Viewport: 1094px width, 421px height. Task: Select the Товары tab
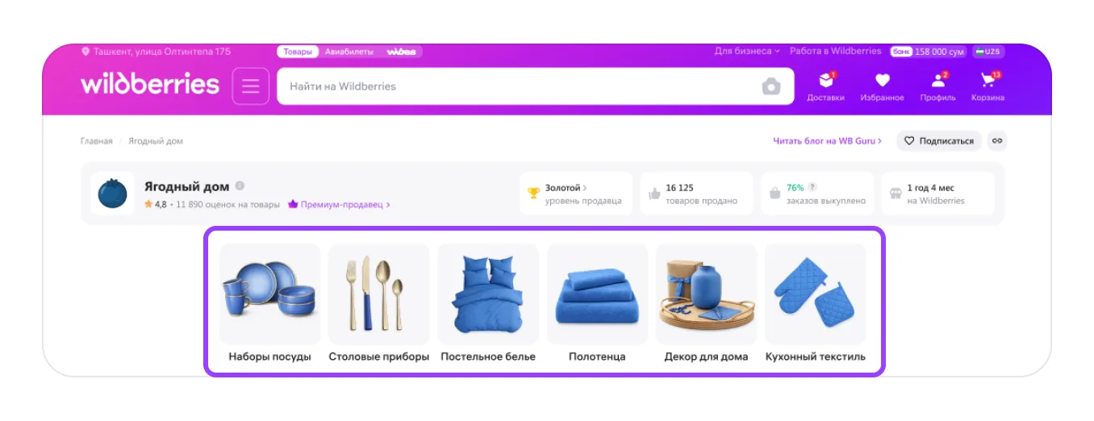pyautogui.click(x=298, y=52)
